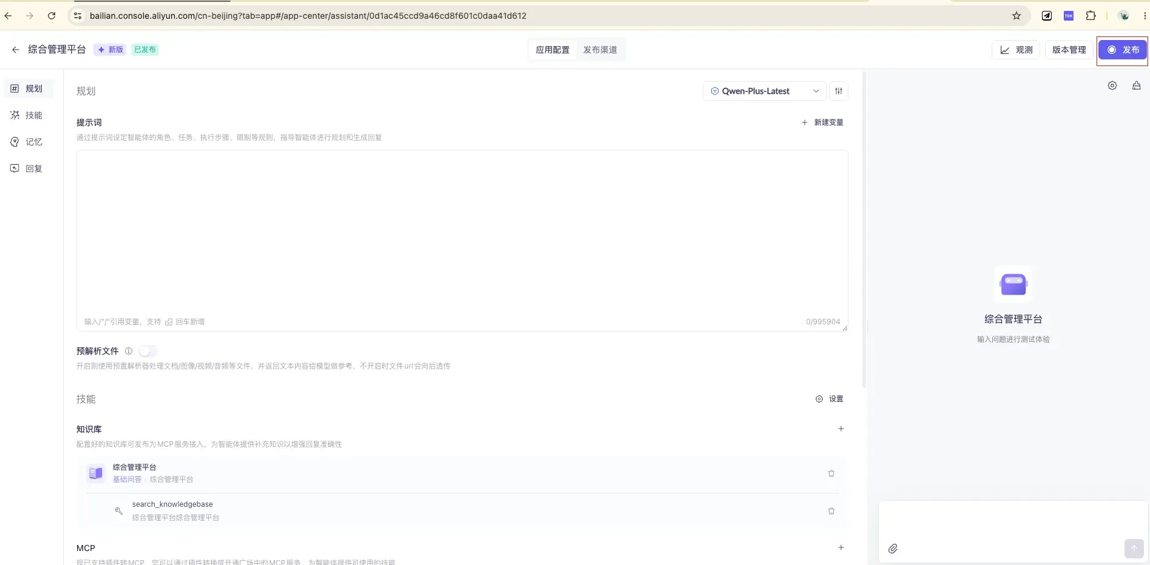
Task: Open the browser extensions puzzle icon
Action: 1091,16
